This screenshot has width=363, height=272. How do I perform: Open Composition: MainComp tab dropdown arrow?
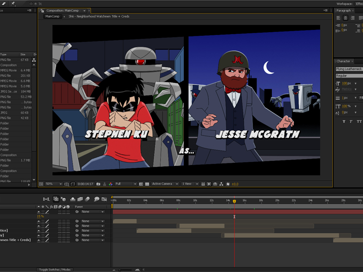click(84, 10)
